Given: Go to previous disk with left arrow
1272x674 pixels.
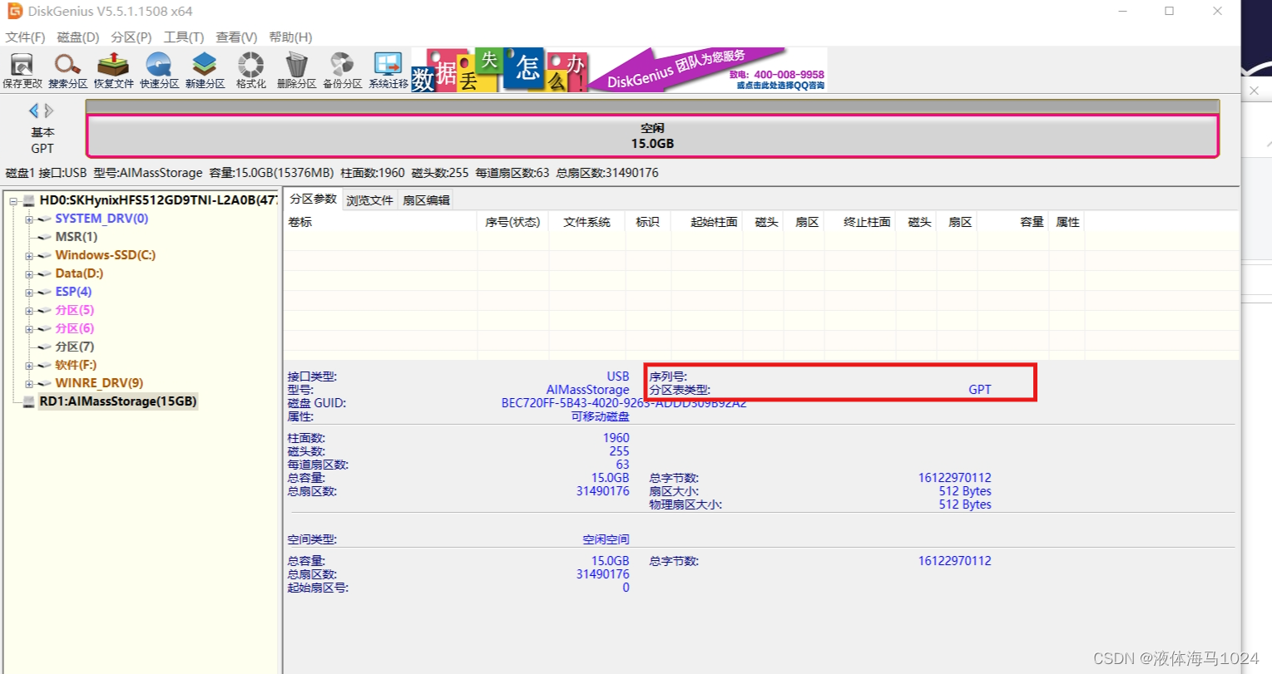Looking at the screenshot, I should [x=33, y=111].
